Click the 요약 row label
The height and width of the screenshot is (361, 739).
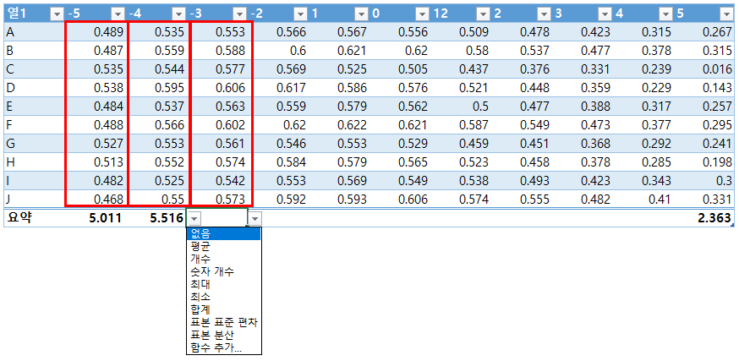[19, 218]
